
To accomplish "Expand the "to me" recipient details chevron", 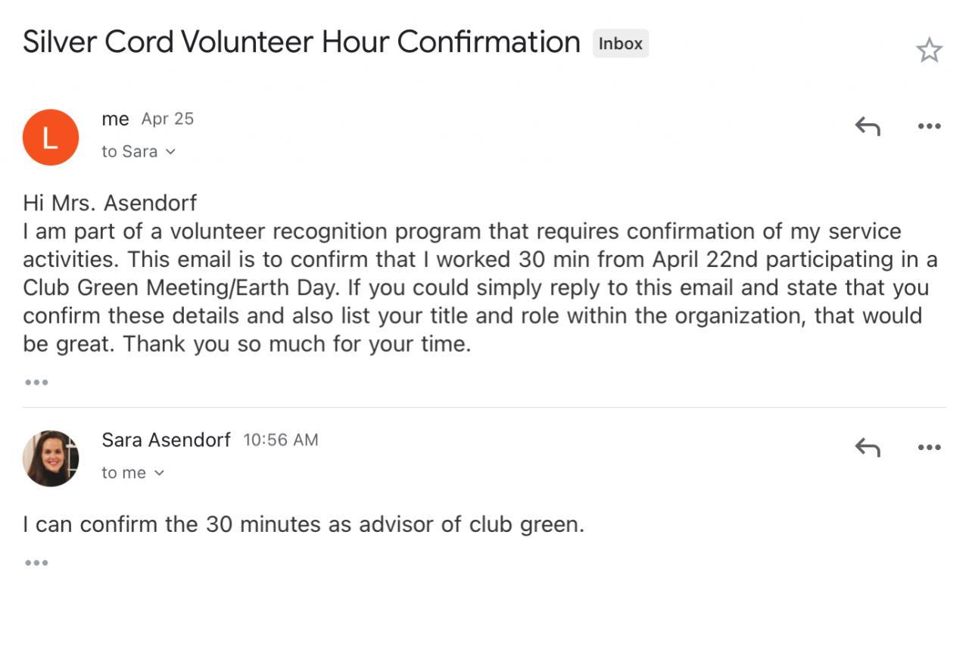I will (159, 474).
